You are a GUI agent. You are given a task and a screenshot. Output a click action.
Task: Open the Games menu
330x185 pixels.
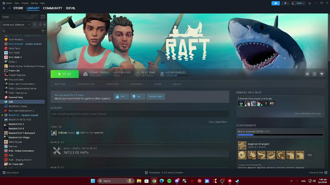point(34,3)
